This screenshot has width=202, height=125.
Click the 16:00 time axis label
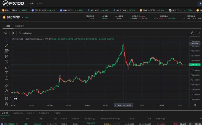(87, 105)
